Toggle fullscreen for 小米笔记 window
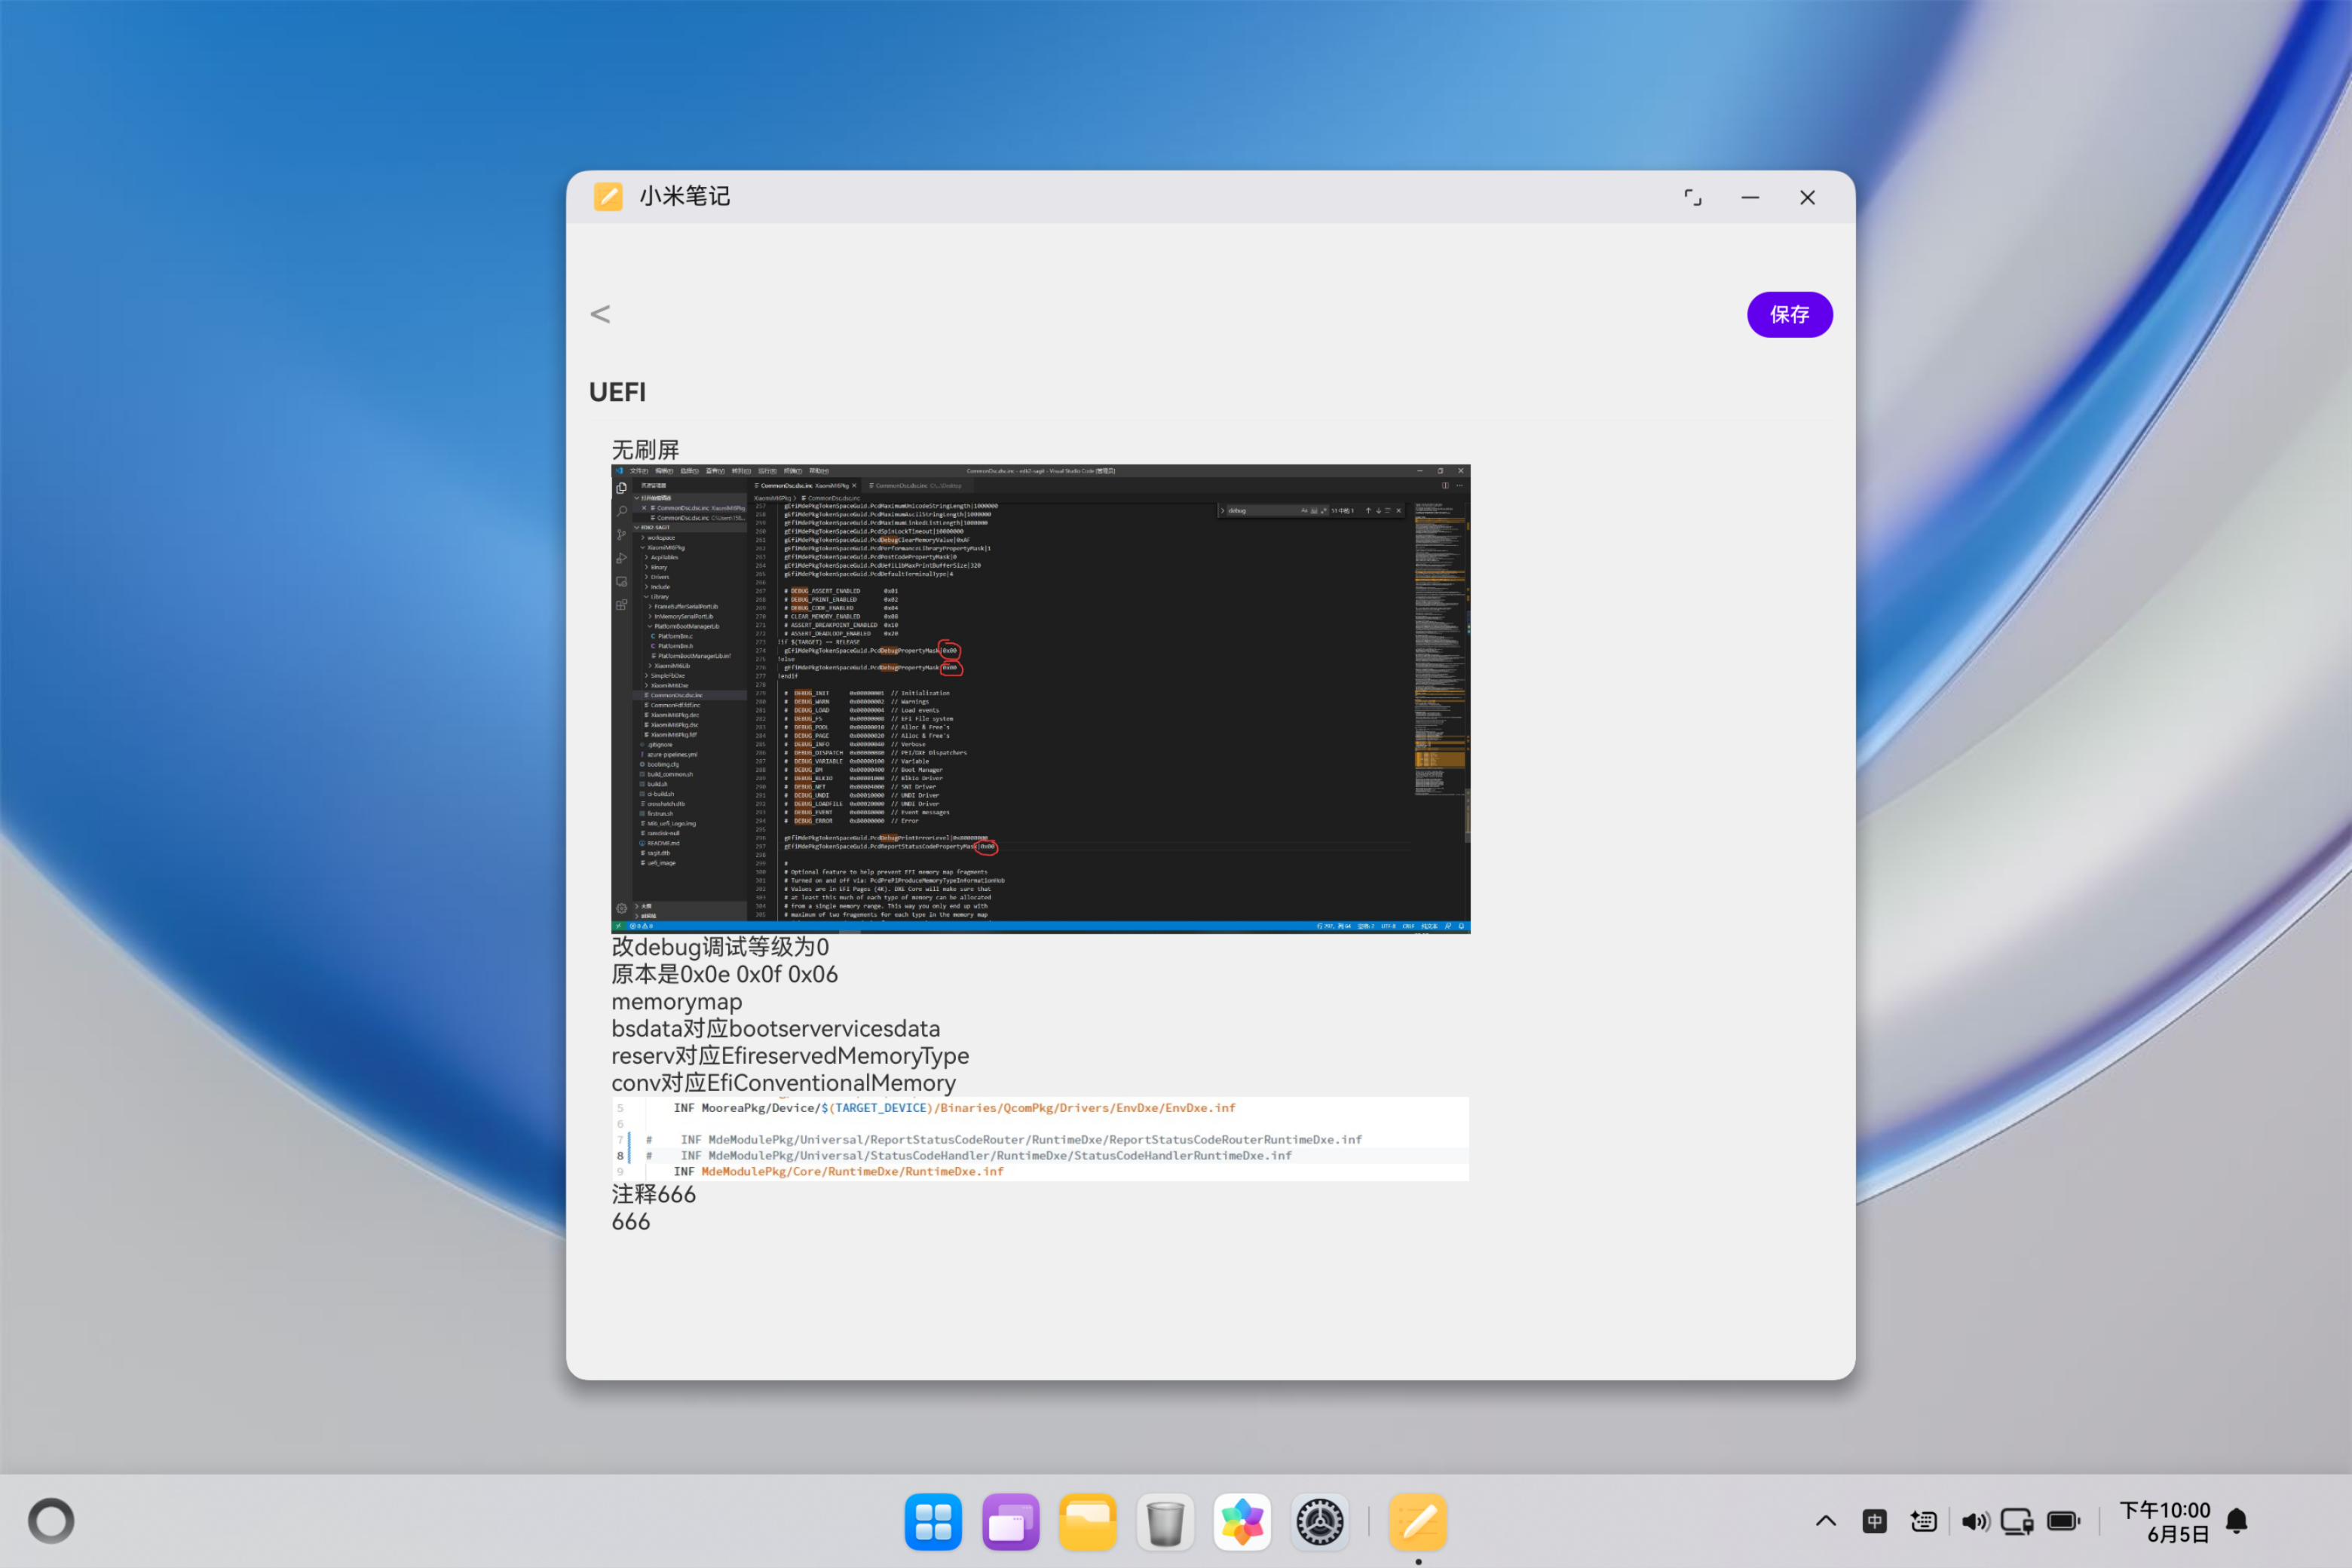The image size is (2352, 1568). 1692,197
